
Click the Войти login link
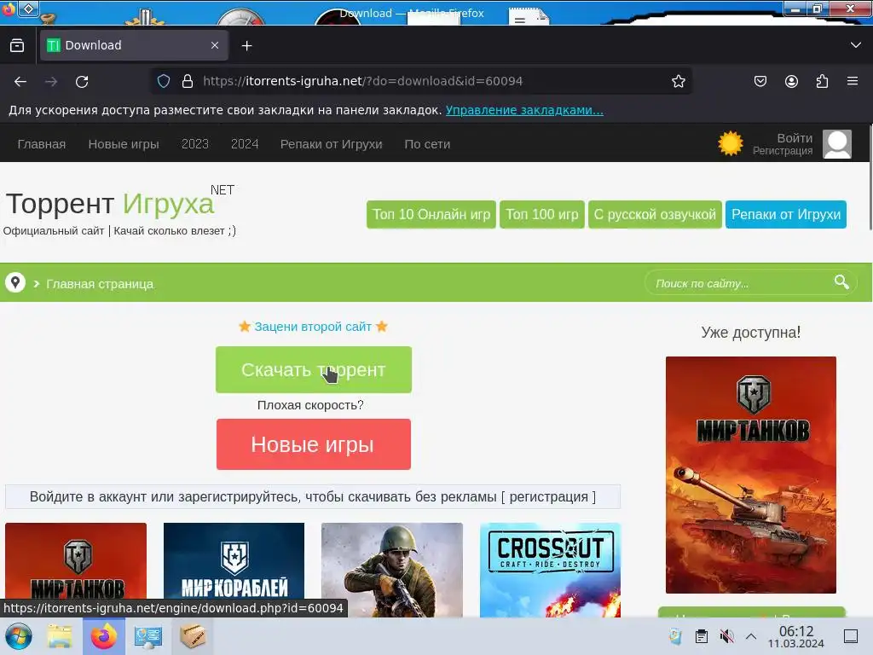(795, 138)
